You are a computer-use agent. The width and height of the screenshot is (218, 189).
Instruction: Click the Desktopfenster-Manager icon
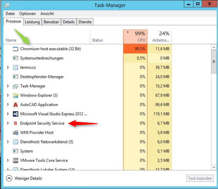tap(15, 77)
